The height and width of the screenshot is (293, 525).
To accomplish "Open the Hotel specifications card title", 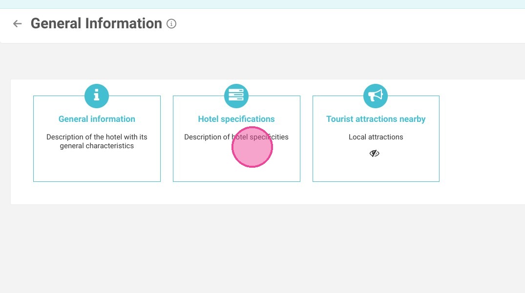I will (236, 119).
